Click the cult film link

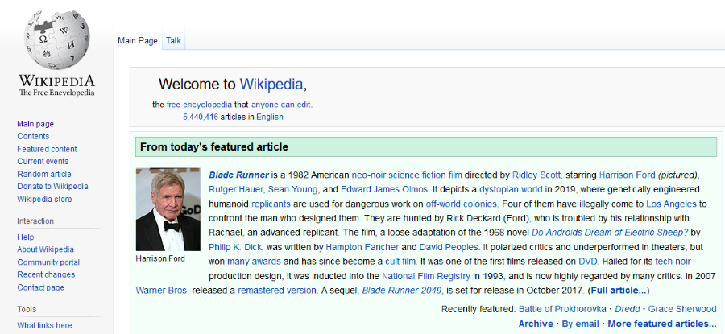(x=401, y=261)
